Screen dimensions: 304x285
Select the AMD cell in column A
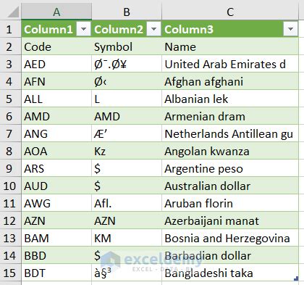coord(56,116)
